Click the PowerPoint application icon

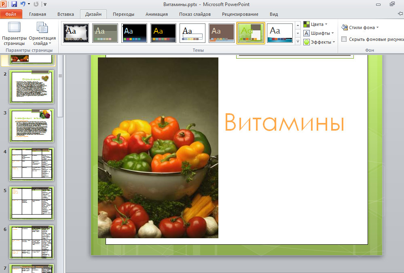(3, 4)
